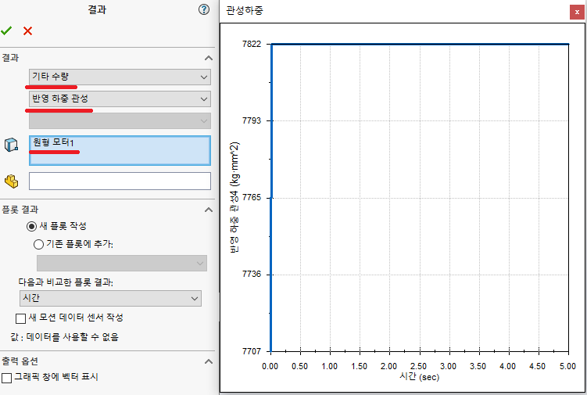Close the 관성하중 plot window
This screenshot has width=587, height=395.
coord(577,12)
